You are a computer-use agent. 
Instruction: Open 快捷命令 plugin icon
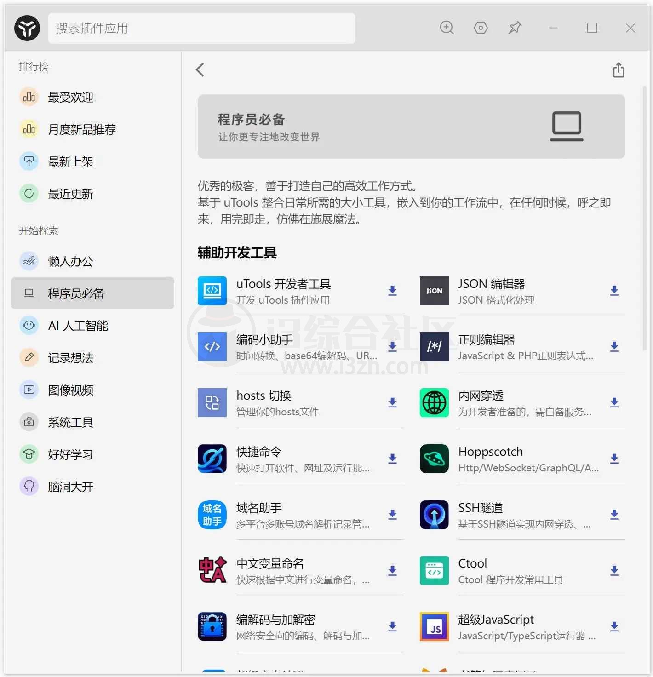tap(212, 459)
